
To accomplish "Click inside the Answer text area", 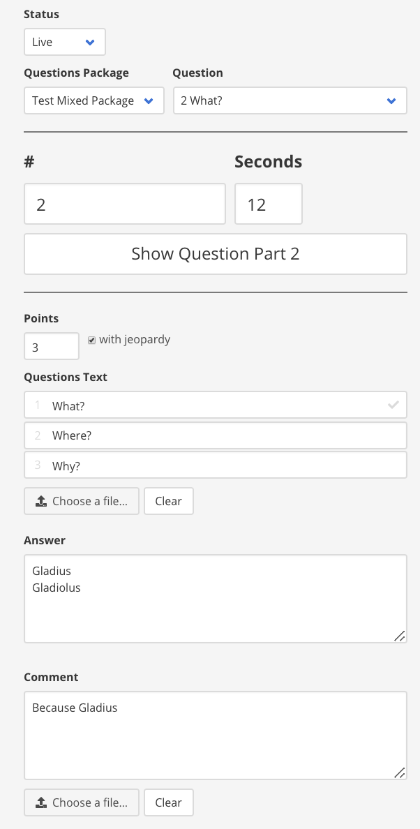I will pos(216,599).
